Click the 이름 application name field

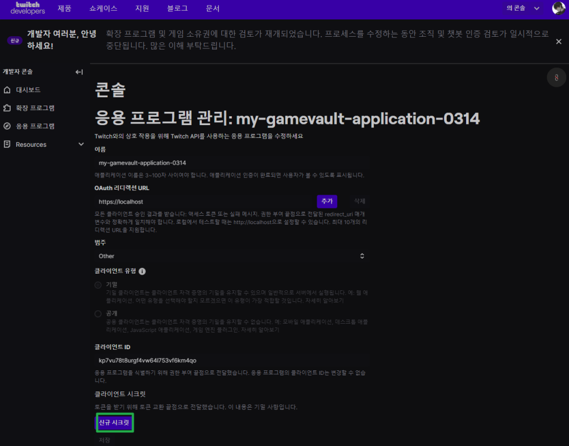pyautogui.click(x=231, y=163)
